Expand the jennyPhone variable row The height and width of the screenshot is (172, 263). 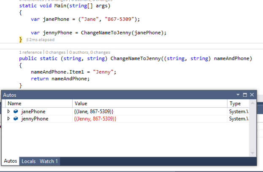(8, 119)
